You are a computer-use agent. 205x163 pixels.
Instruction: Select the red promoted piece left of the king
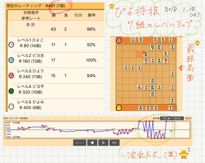click(x=139, y=87)
